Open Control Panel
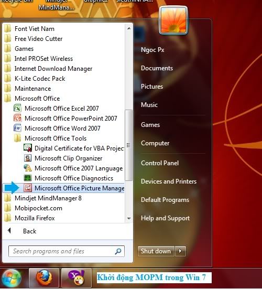This screenshot has height=289, width=262. [x=160, y=163]
